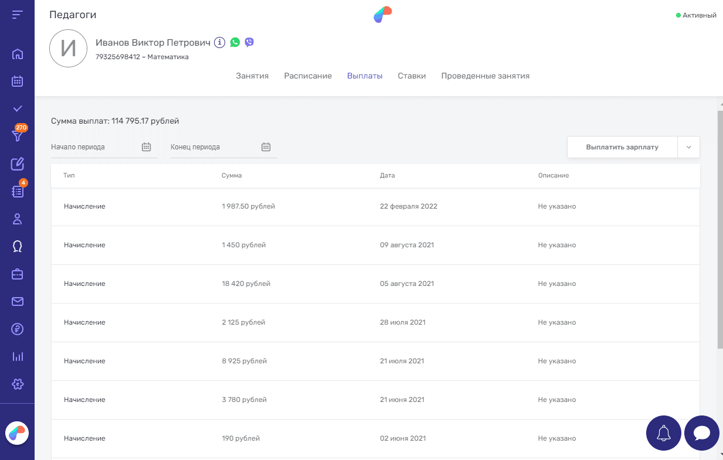Switch to the Проведенные занятия tab
Image resolution: width=723 pixels, height=460 pixels.
[x=485, y=76]
